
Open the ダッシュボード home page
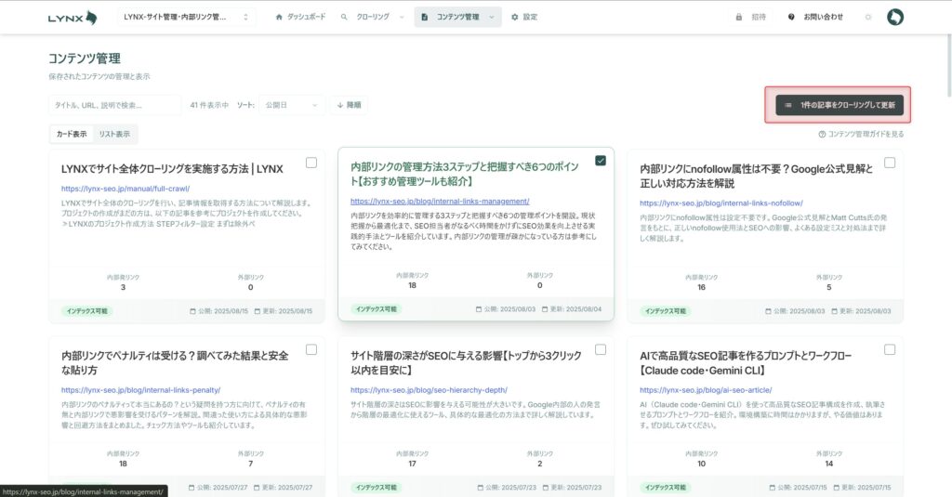coord(302,17)
